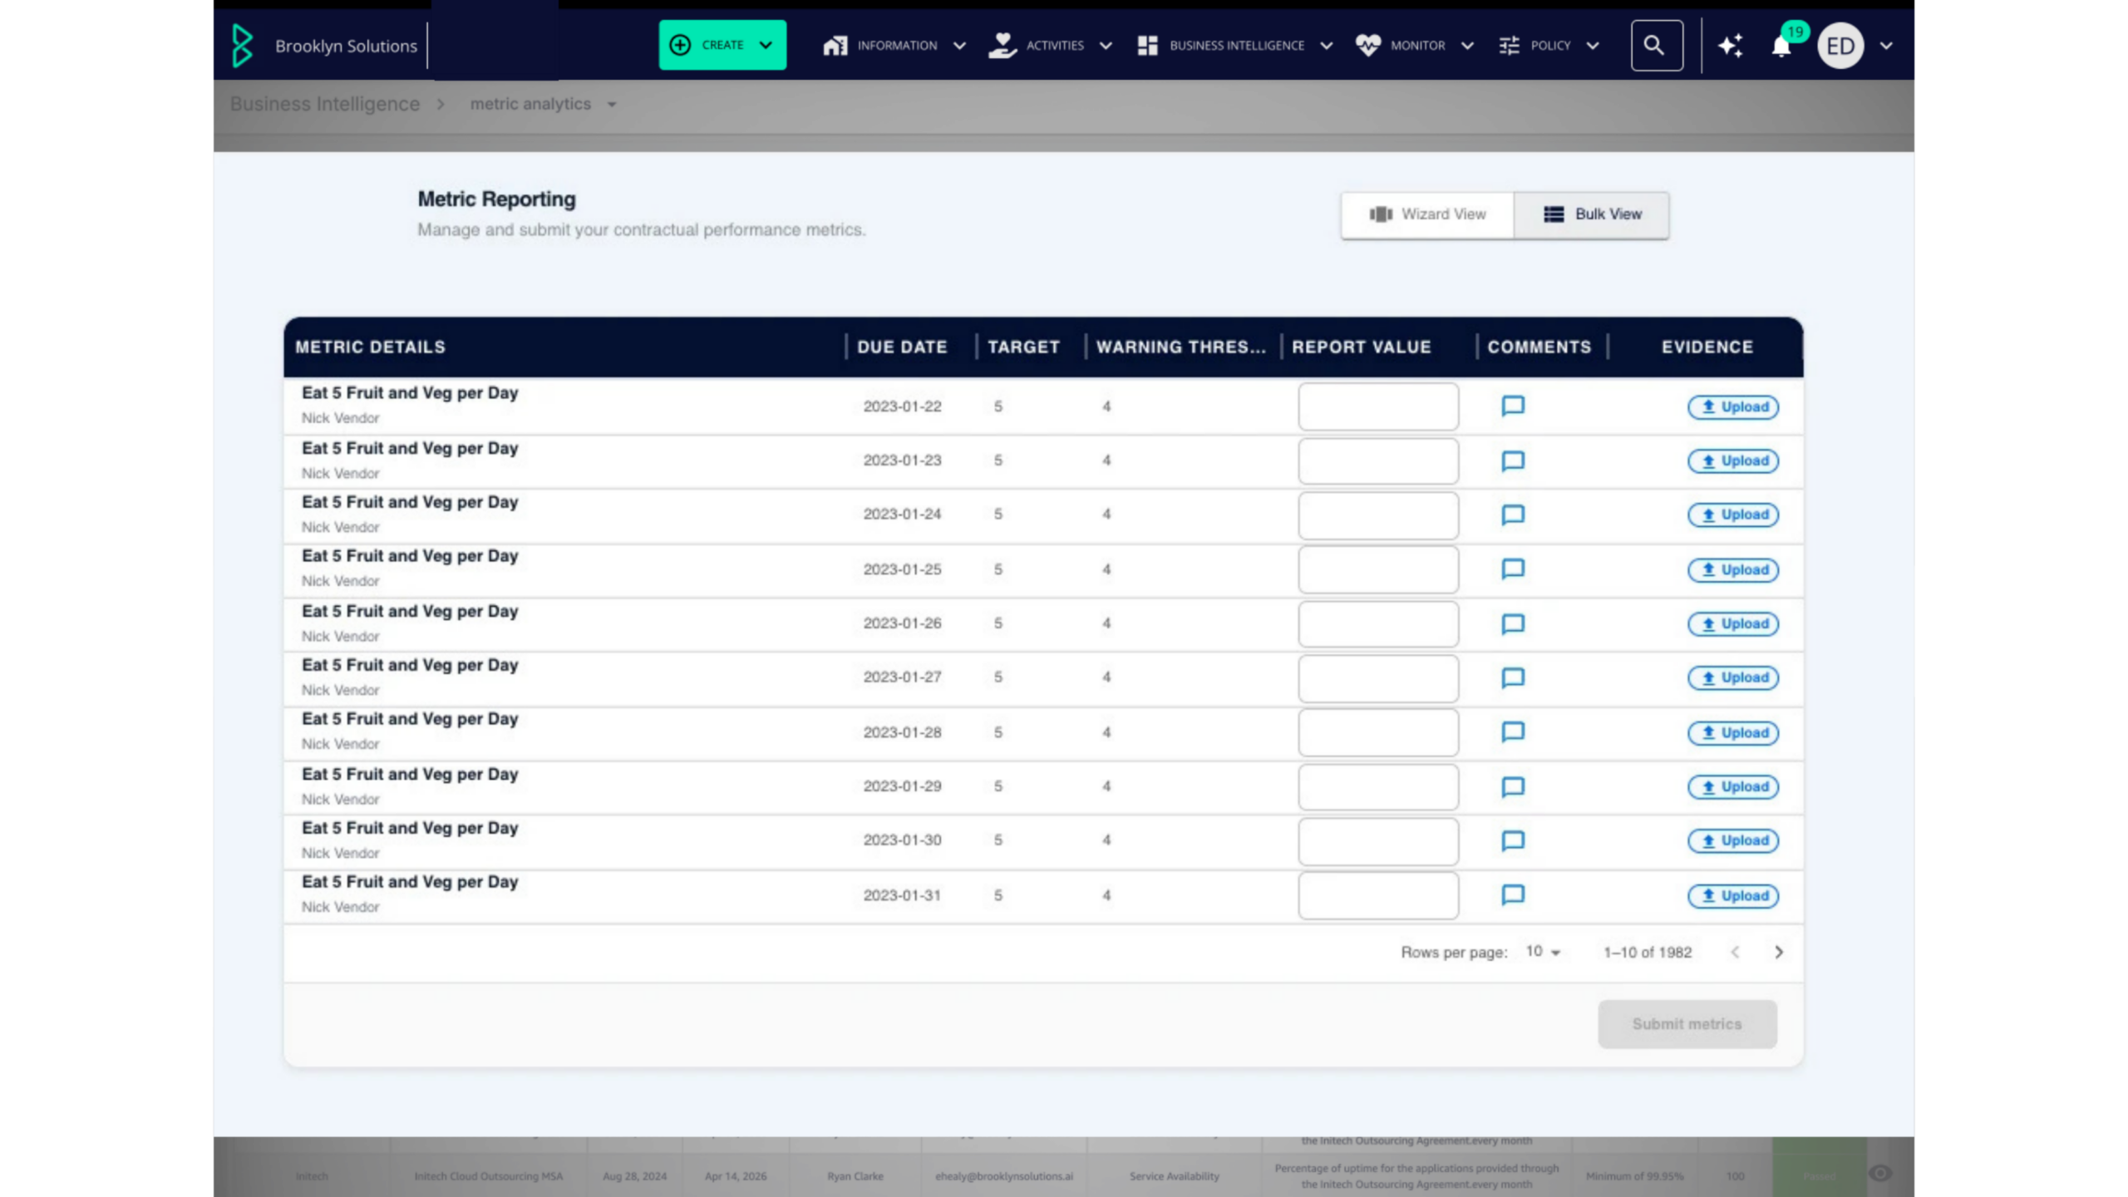Screen dimensions: 2128x1197
Task: Focus report value field for 2023-01-25
Action: 1378,569
